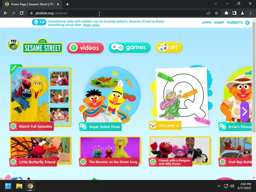Image resolution: width=256 pixels, height=192 pixels.
Task: Click the Meet Julia link
Action: pos(91,25)
